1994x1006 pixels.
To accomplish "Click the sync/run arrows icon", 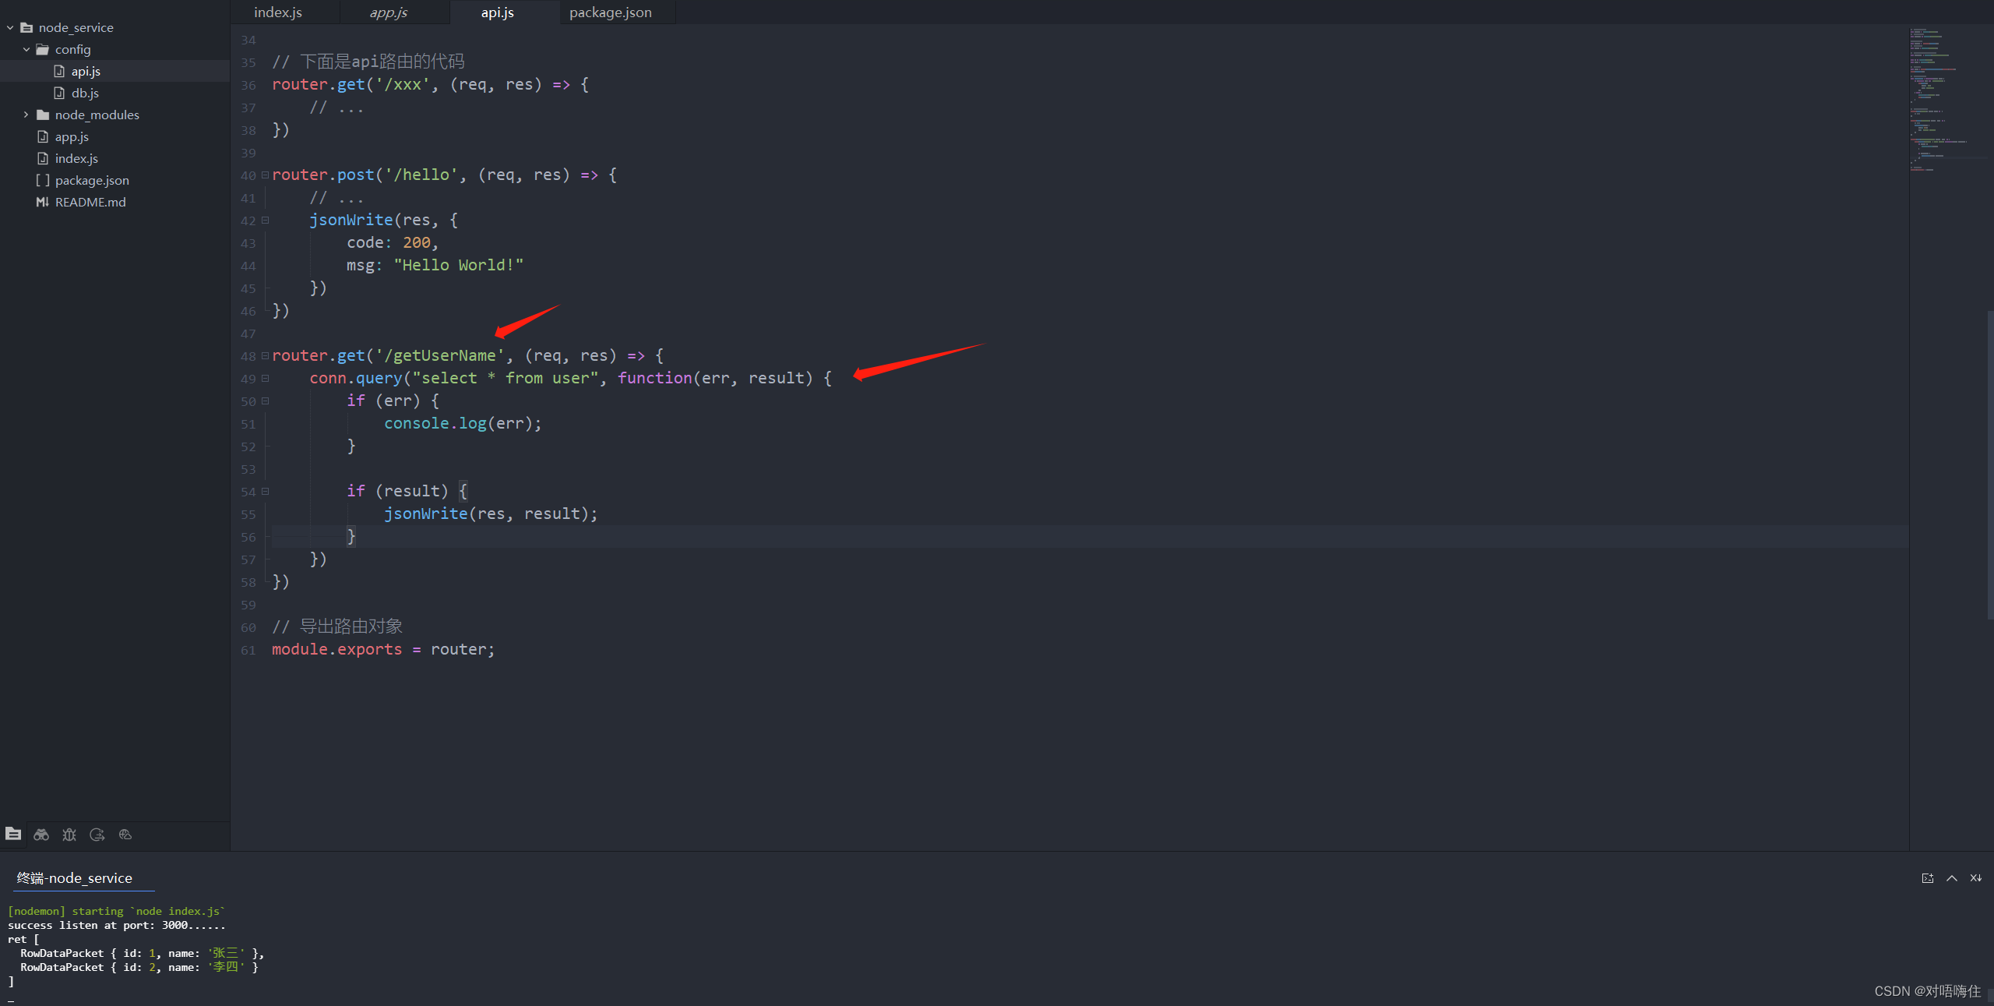I will coord(97,835).
